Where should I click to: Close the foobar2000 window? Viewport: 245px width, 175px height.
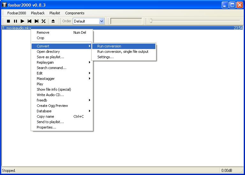click(x=240, y=5)
